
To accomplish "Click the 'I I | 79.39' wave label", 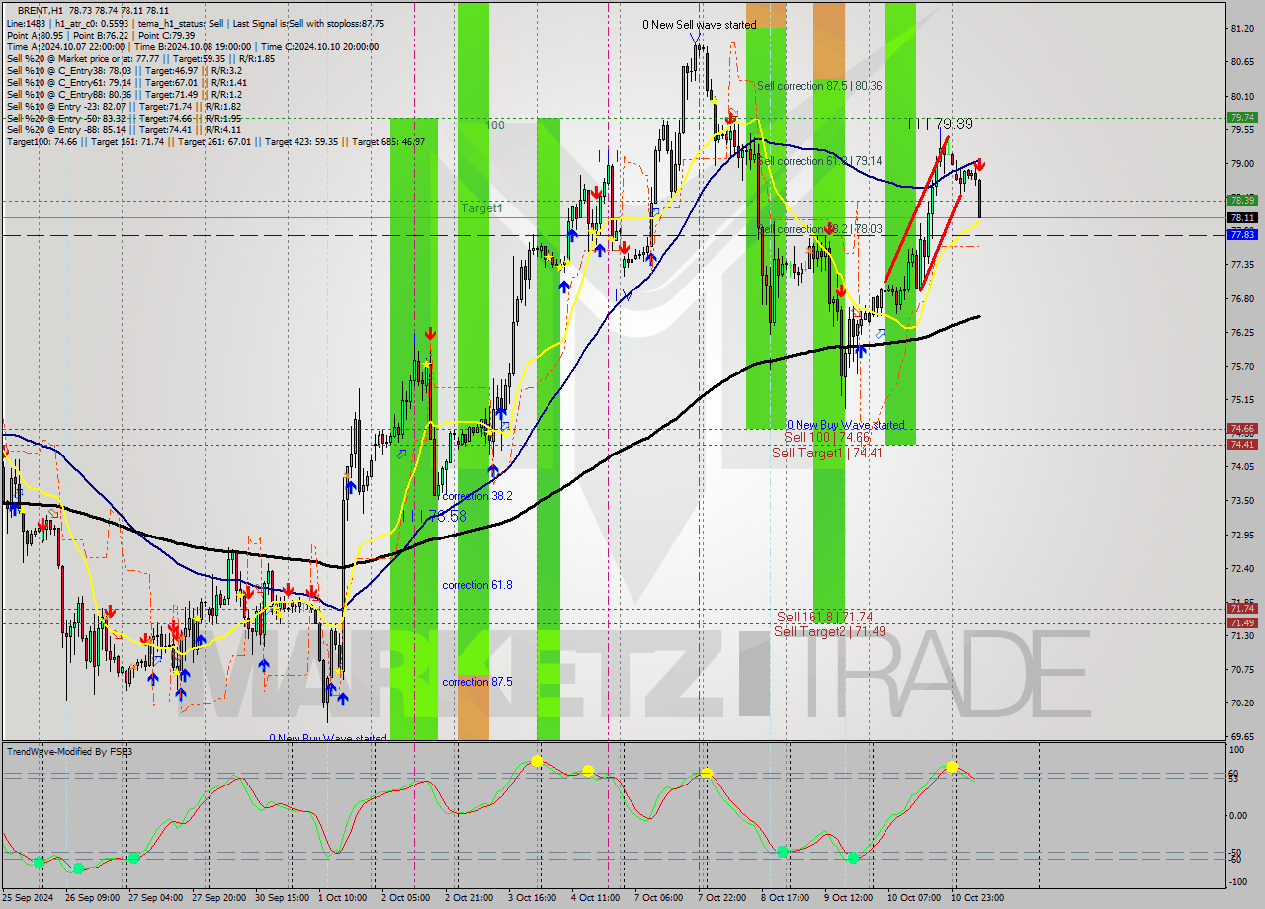I will point(941,124).
